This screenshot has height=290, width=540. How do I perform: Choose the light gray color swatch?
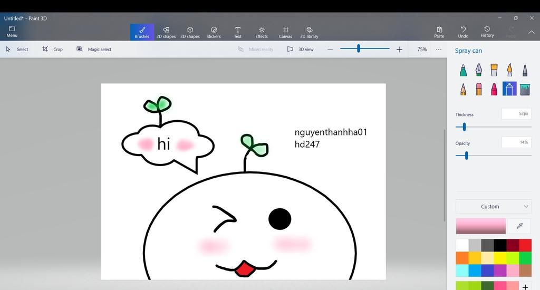pos(475,245)
